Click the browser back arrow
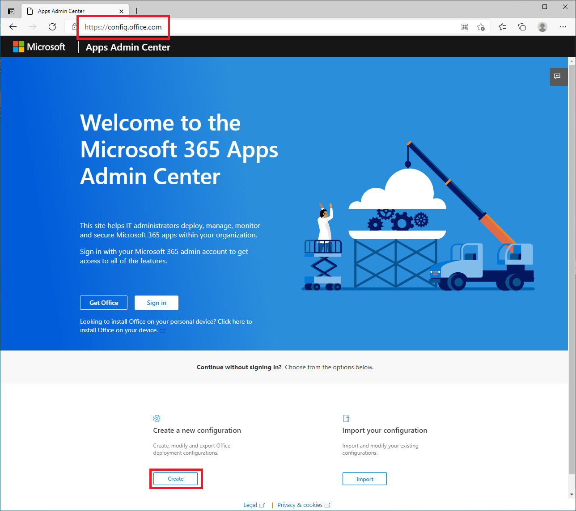 coord(13,27)
